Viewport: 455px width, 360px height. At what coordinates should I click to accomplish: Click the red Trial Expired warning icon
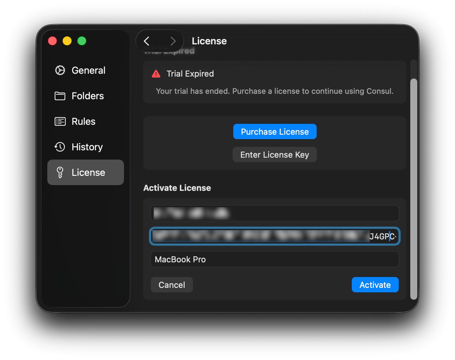(156, 74)
